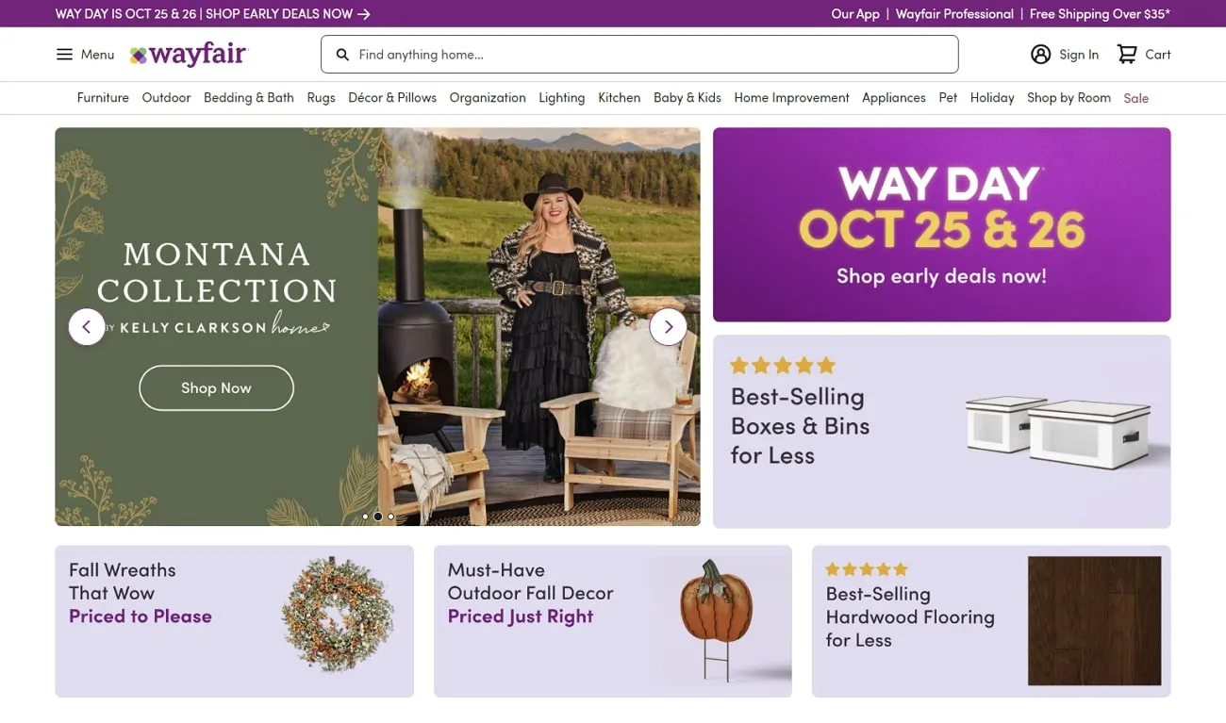Click the Shop Now button
Viewport: 1226px width, 723px height.
216,387
